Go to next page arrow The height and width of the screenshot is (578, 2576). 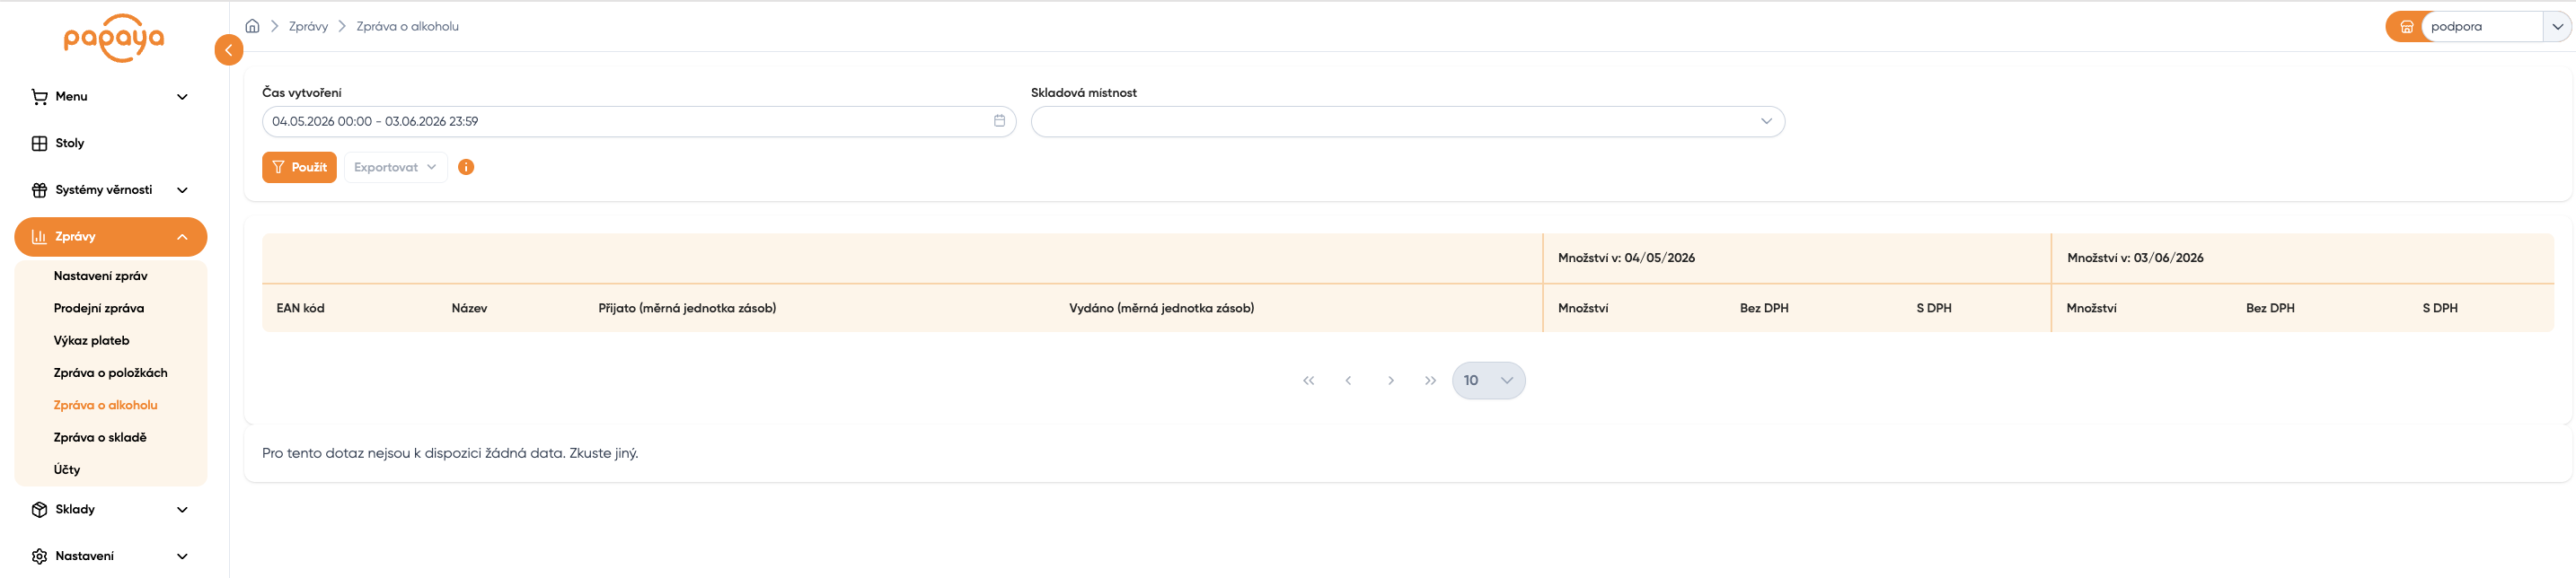[x=1391, y=380]
